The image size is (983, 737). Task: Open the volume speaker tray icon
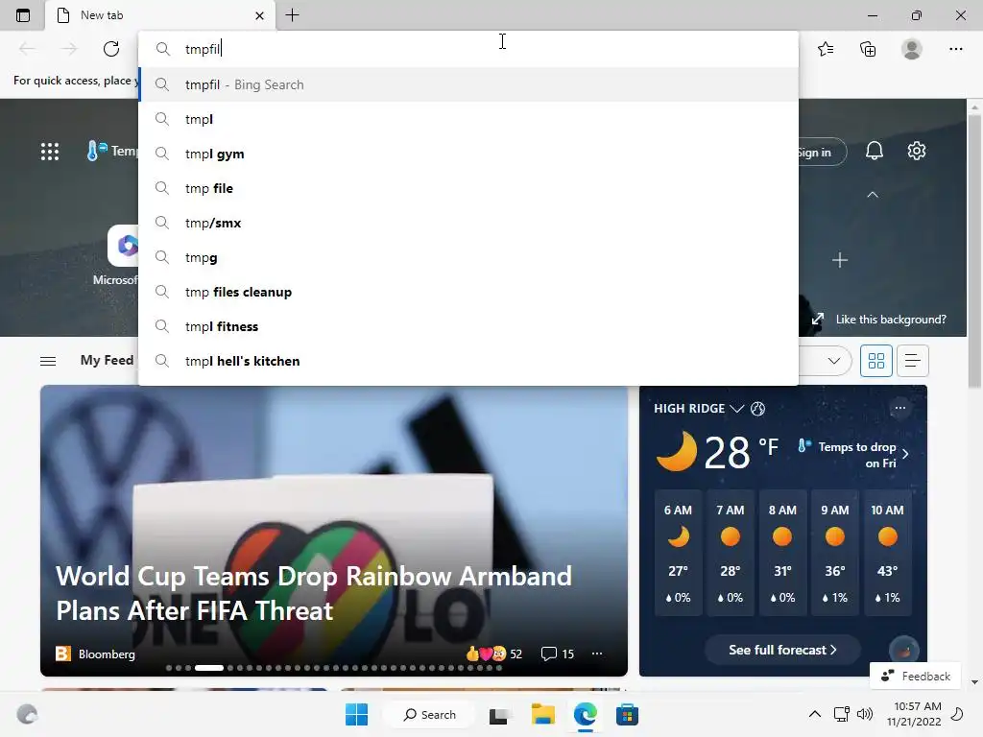[x=865, y=714]
